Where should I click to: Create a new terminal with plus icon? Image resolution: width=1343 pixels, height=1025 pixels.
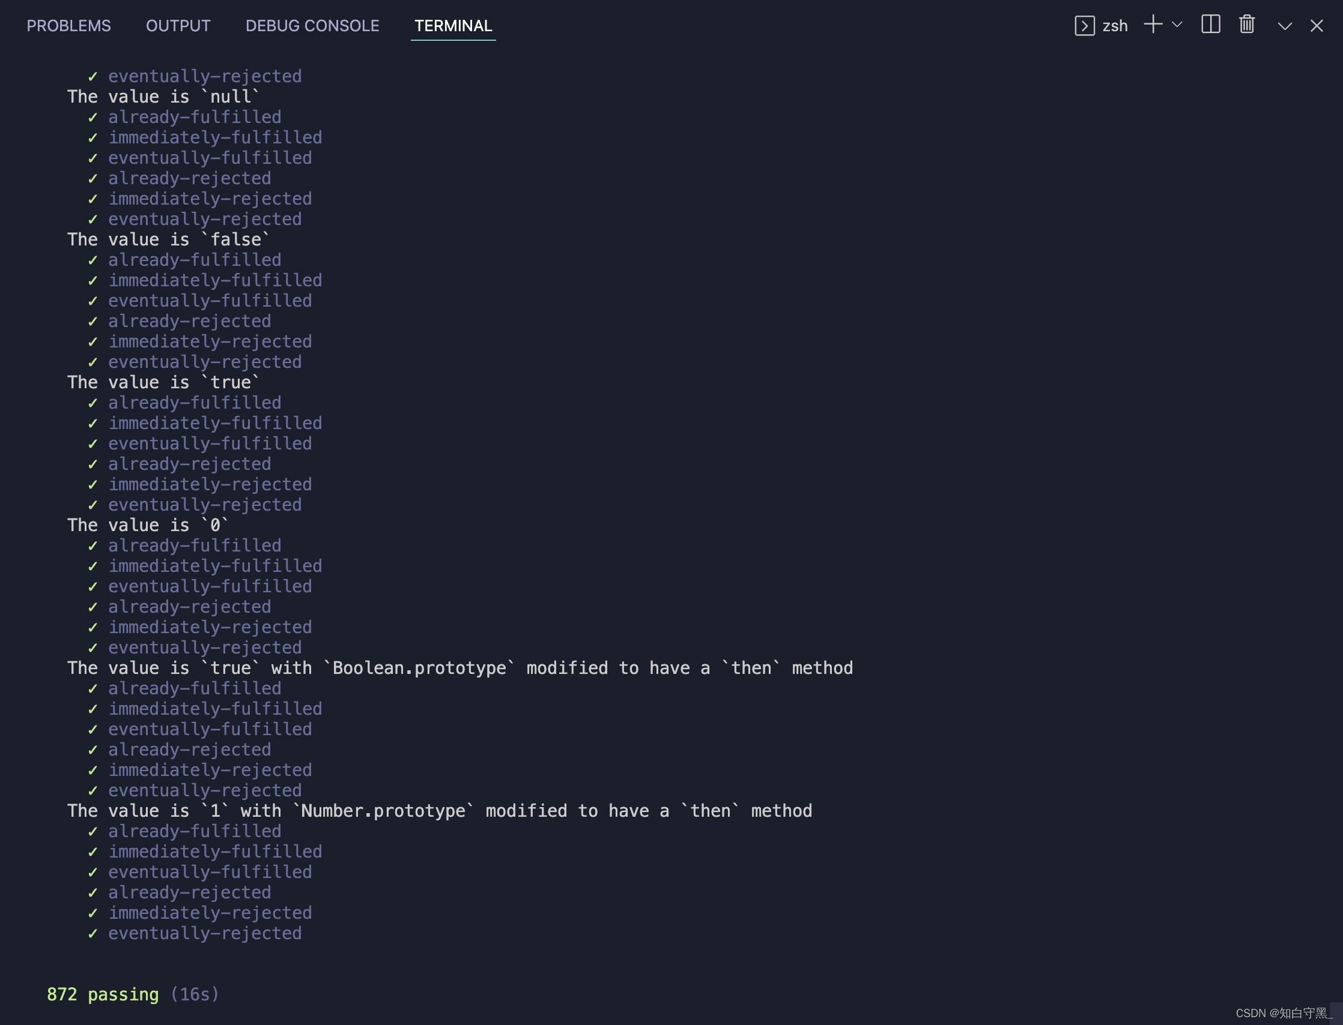1153,25
